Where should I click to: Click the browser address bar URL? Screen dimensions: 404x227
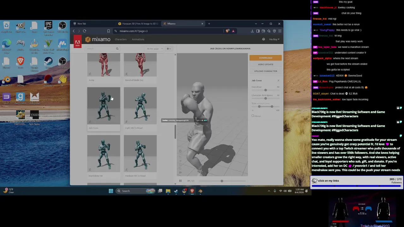[134, 31]
